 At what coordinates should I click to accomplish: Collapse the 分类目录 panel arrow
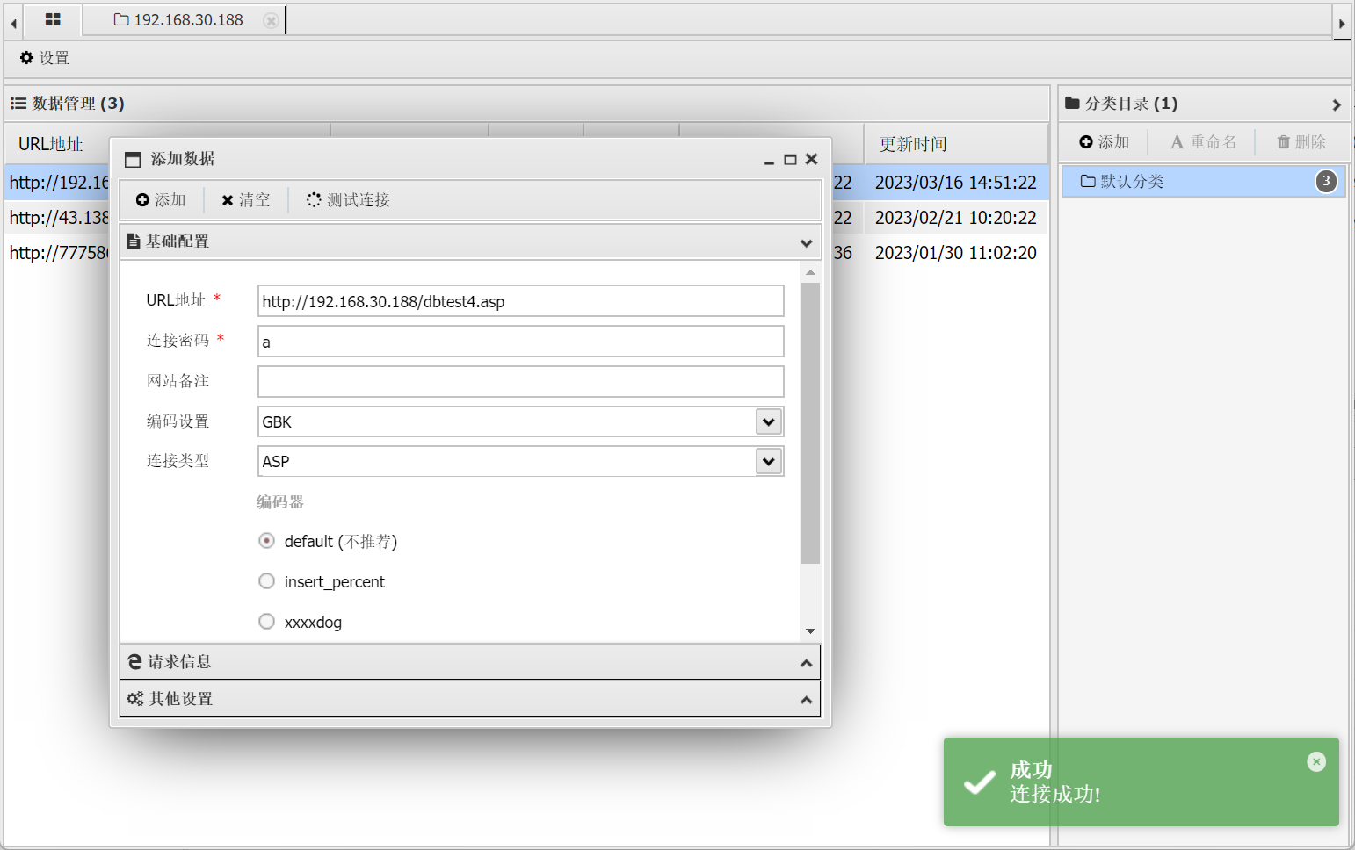1337,104
